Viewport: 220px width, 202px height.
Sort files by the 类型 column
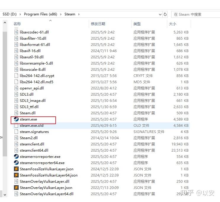(137, 24)
